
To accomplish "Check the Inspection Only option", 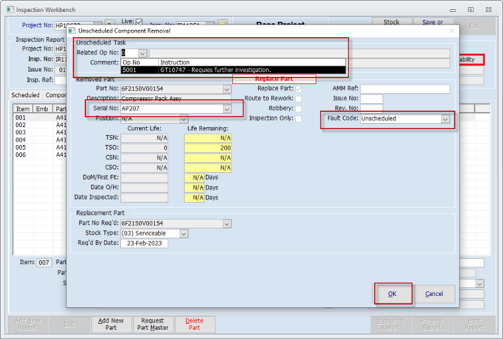I will click(298, 119).
